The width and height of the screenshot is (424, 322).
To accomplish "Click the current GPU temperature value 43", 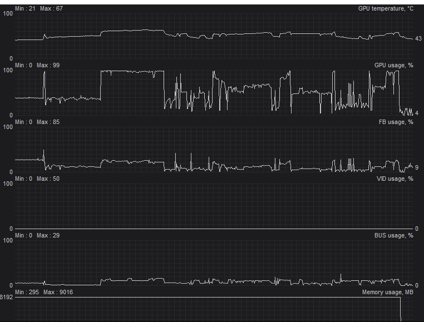I will pyautogui.click(x=418, y=39).
